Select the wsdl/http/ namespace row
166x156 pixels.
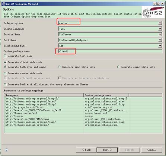83,104
